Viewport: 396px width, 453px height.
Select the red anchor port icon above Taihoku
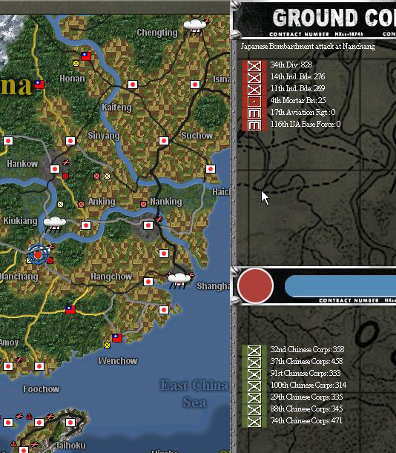tap(29, 417)
